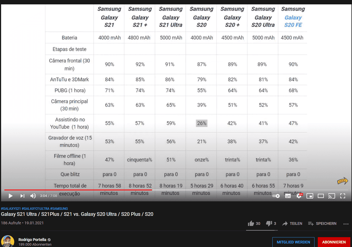This screenshot has height=247, width=352.
Task: Click the #SAMSUNG hashtag
Action: [59, 209]
